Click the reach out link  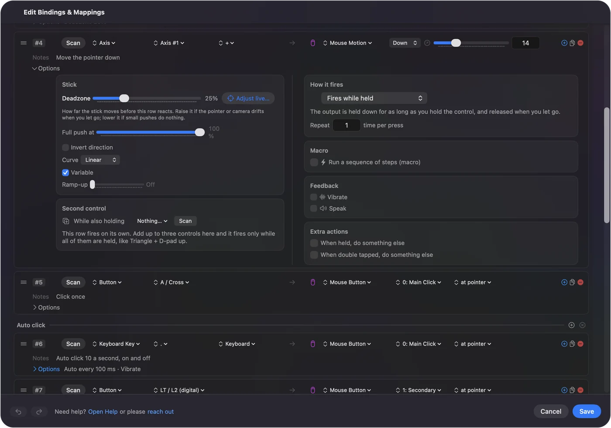coord(161,412)
